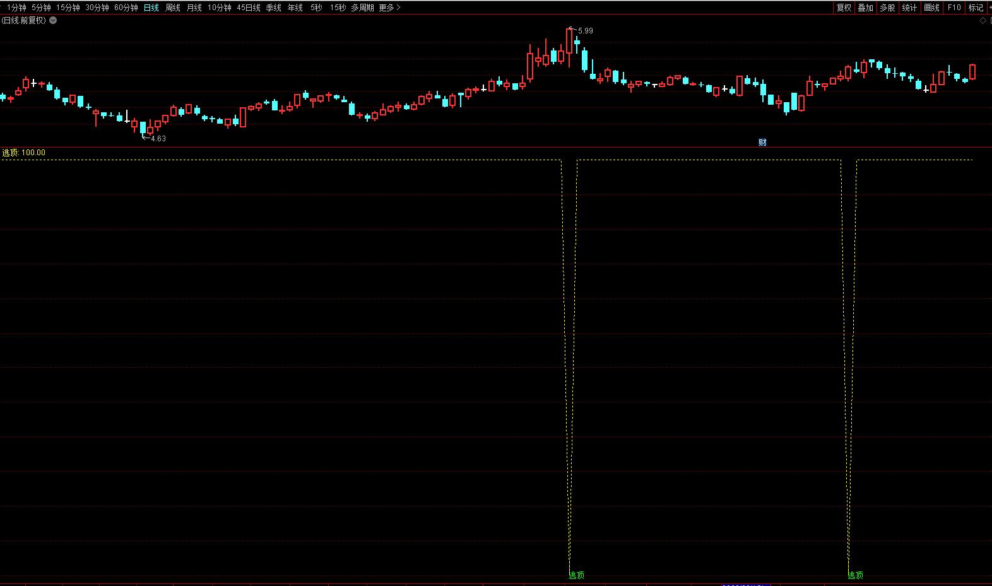
Task: Switch chart to 60分钟 period
Action: [x=126, y=8]
